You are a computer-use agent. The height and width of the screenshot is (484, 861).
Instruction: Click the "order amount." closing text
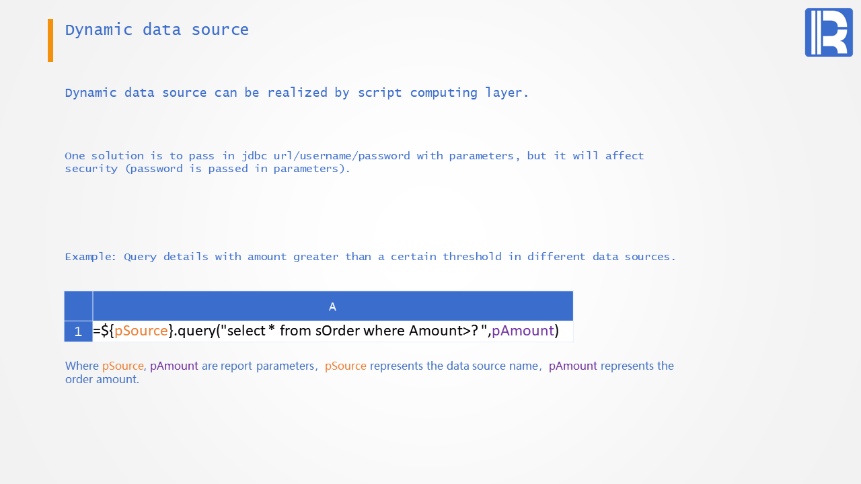(102, 380)
